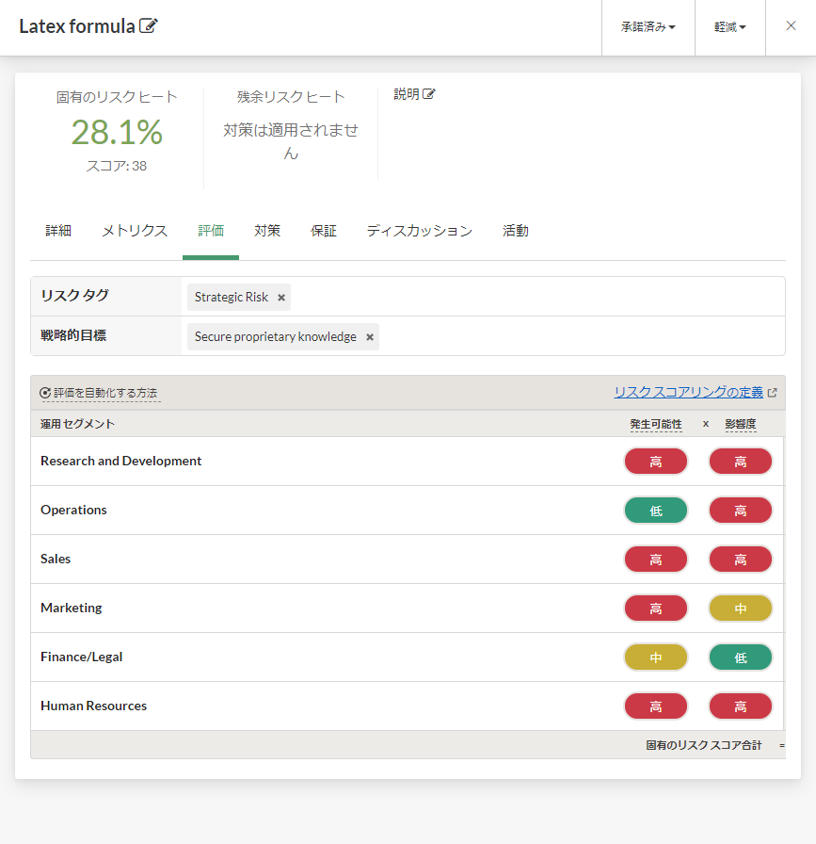The height and width of the screenshot is (844, 816).
Task: Click edit icon next to Latex formula title
Action: click(149, 26)
